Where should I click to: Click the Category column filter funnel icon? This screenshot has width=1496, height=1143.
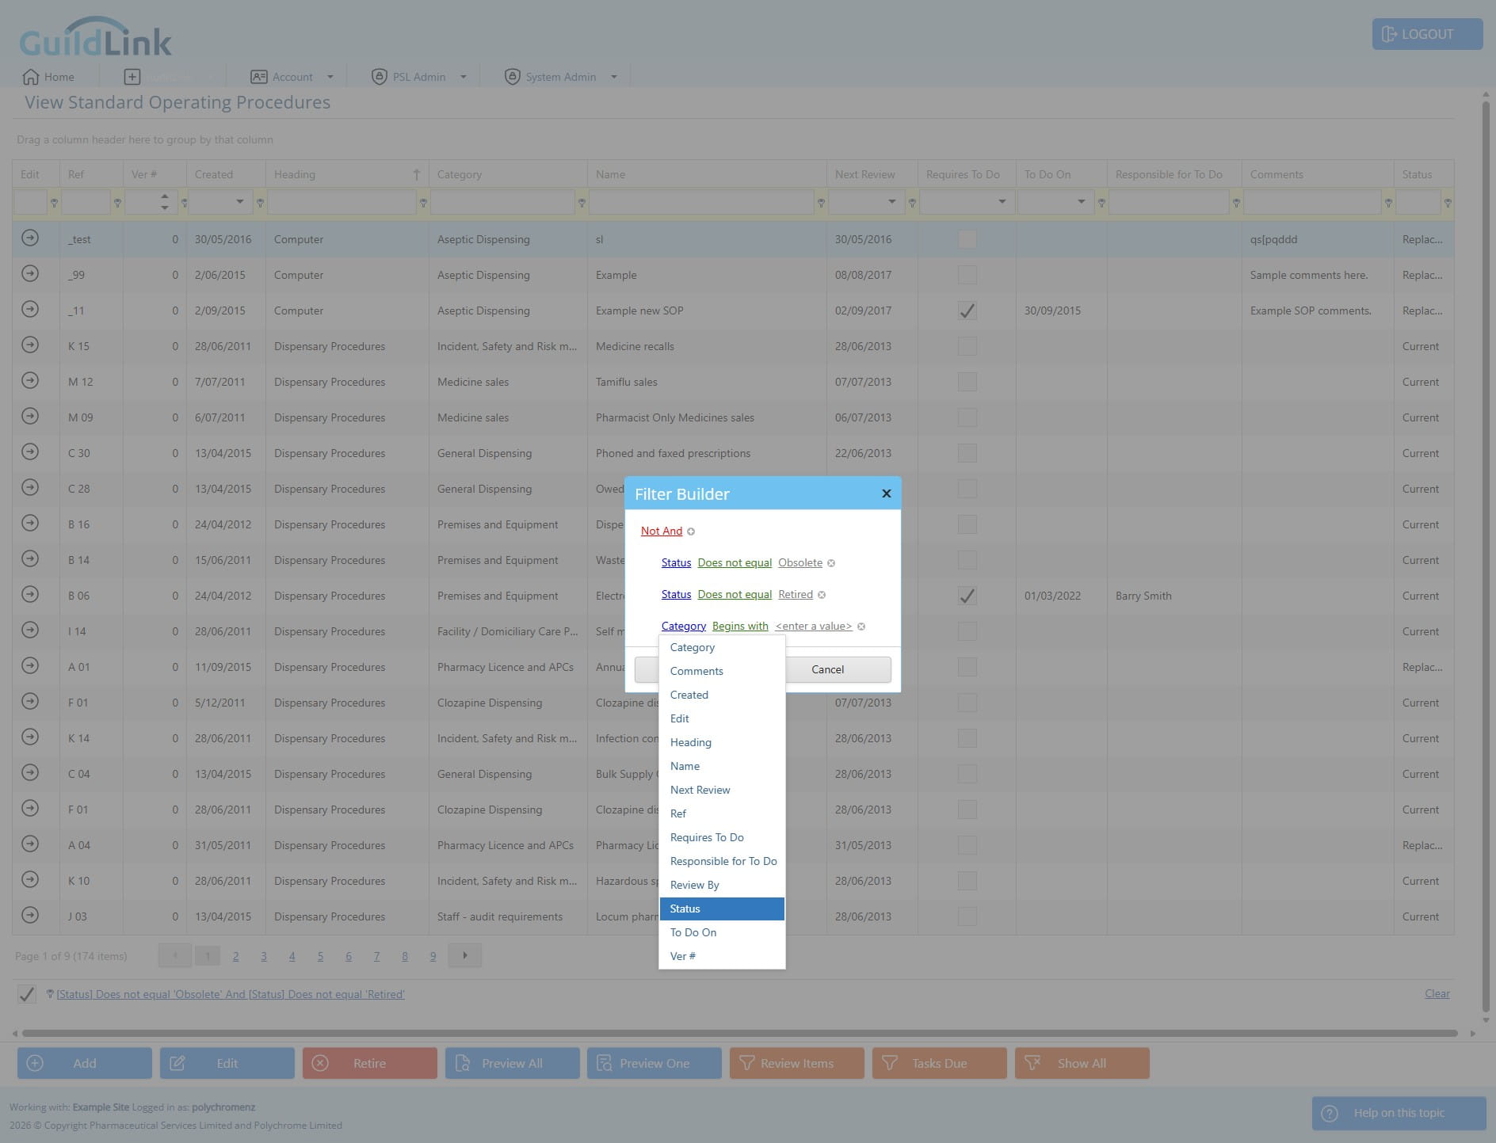pos(582,204)
